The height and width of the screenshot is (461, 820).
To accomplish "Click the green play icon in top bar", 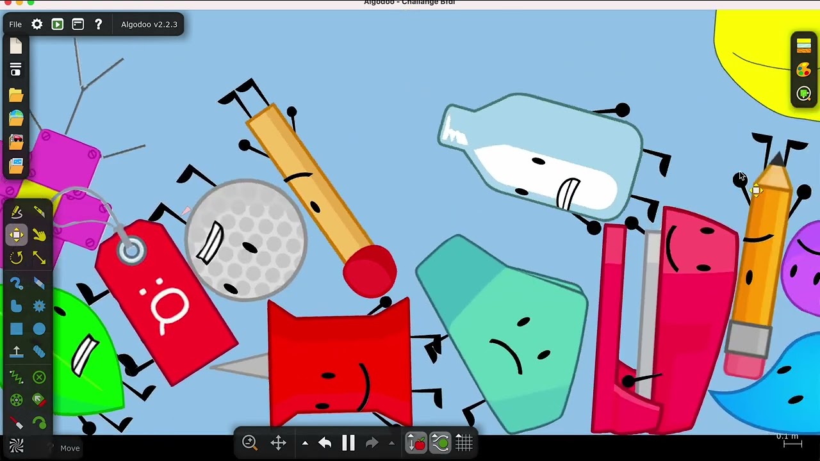I will coord(58,24).
